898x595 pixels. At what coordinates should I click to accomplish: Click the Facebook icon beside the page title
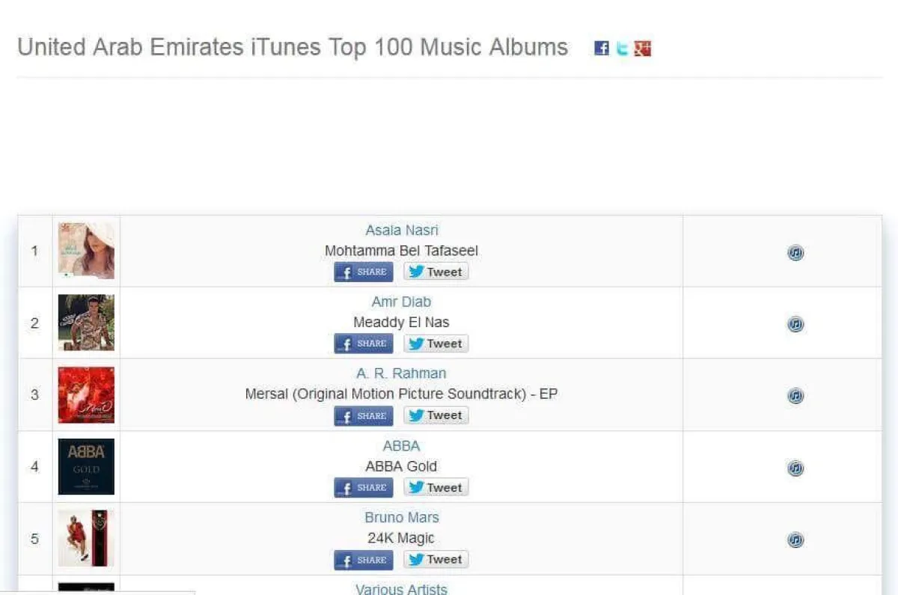coord(602,49)
